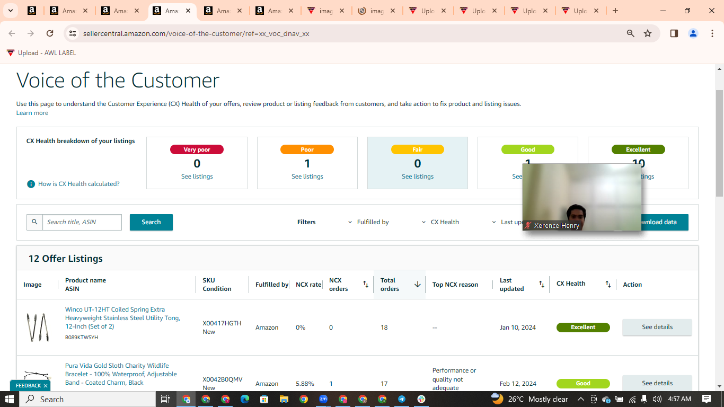Image resolution: width=724 pixels, height=407 pixels.
Task: Open Chrome side panel icon
Action: pyautogui.click(x=674, y=33)
